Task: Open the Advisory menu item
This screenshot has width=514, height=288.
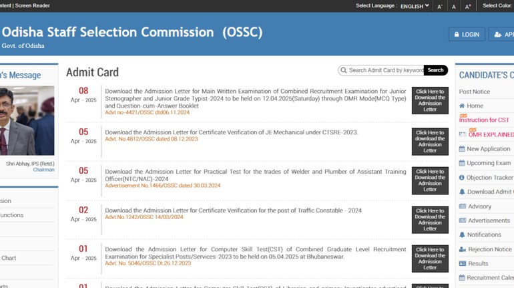Action: click(479, 206)
